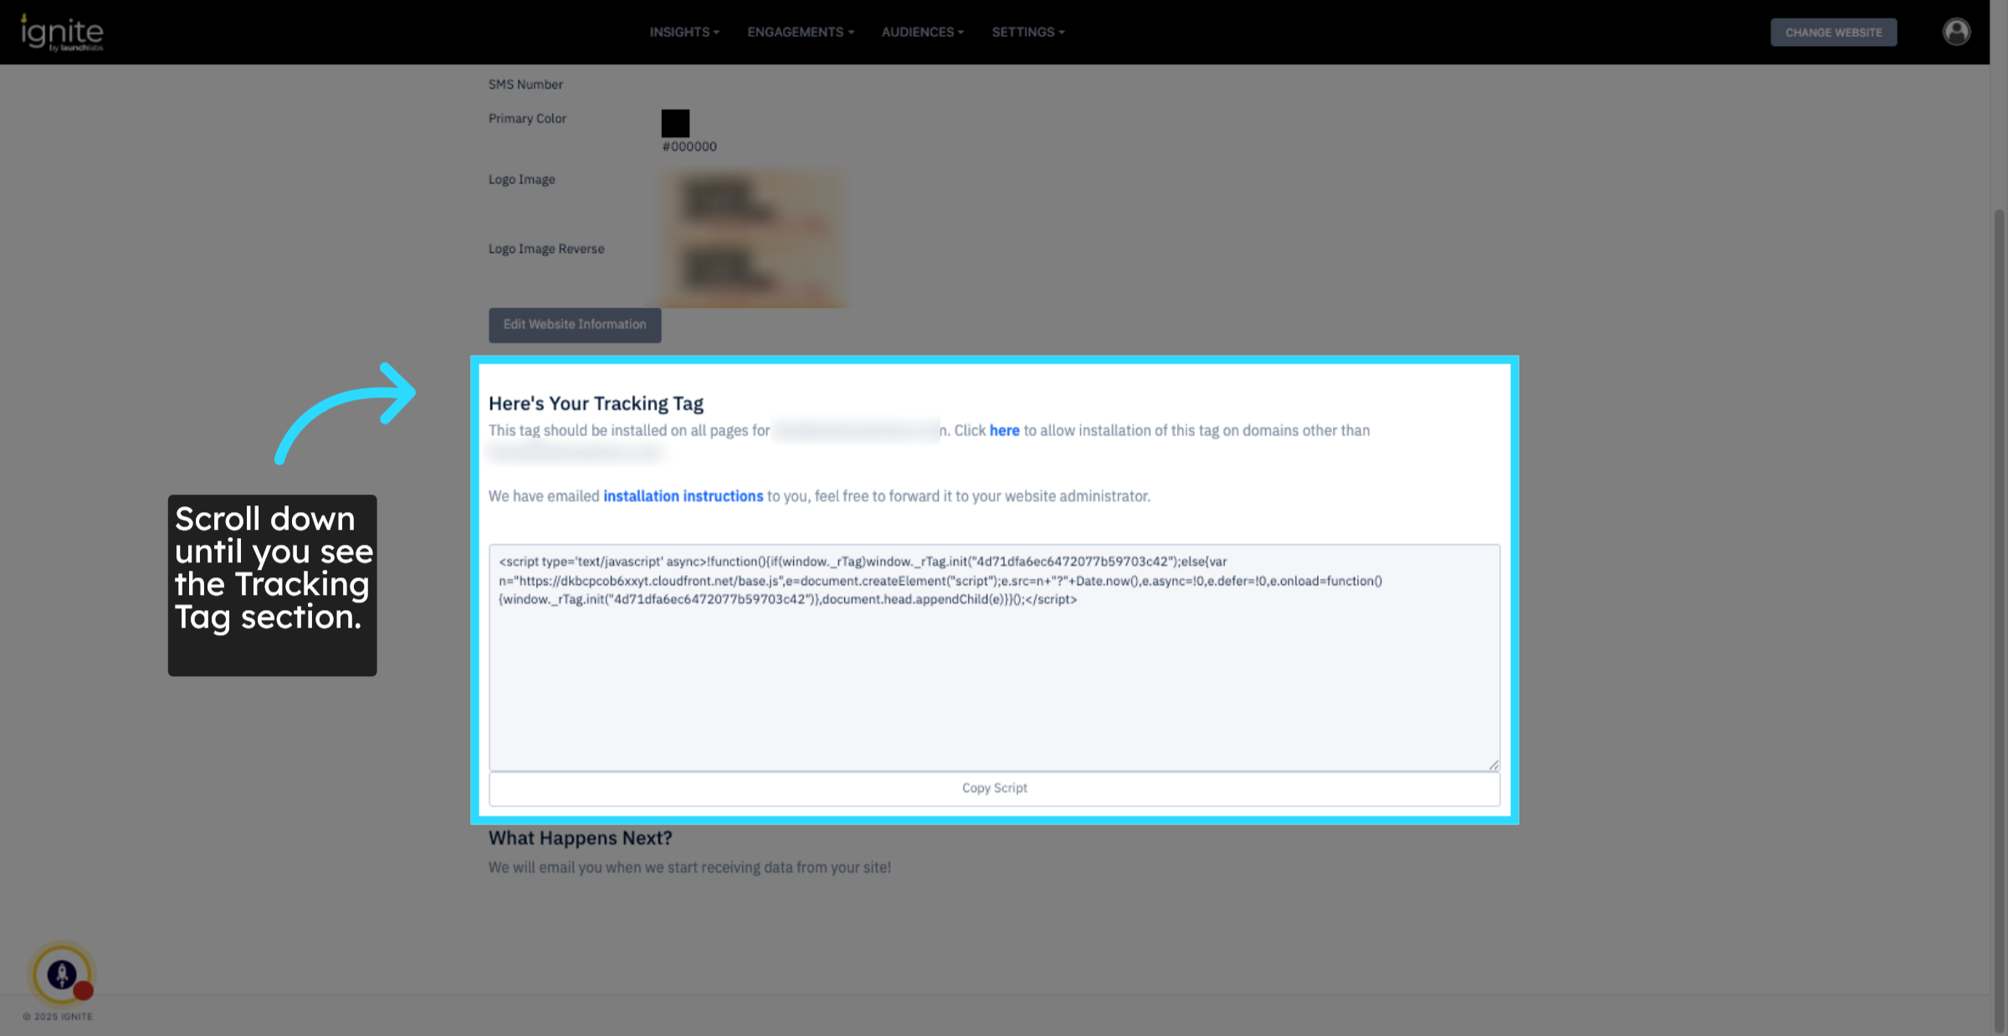Expand the Settings dropdown menu
The height and width of the screenshot is (1036, 2008).
click(x=1027, y=32)
